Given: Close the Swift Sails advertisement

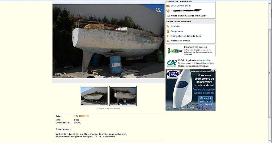Looking at the screenshot, I should tap(214, 70).
